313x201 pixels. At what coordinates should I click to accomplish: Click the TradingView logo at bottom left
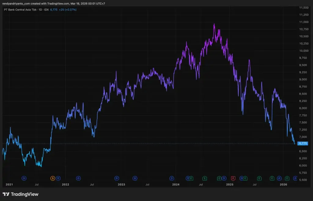(x=20, y=194)
